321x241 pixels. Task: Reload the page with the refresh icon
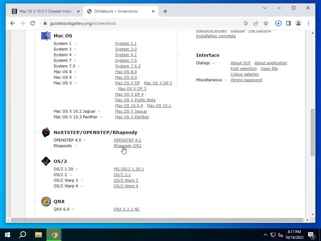click(x=33, y=23)
